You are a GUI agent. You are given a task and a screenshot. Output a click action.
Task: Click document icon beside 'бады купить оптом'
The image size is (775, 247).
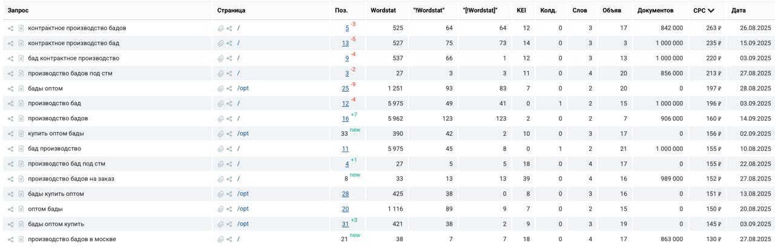pyautogui.click(x=21, y=194)
